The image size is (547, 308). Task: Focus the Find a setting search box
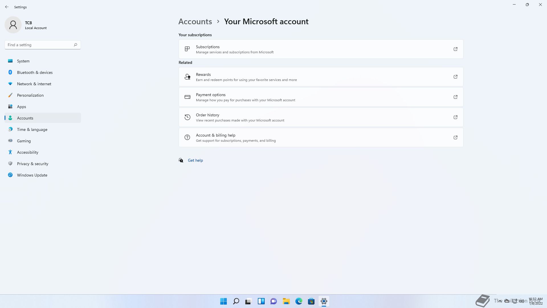pyautogui.click(x=43, y=45)
